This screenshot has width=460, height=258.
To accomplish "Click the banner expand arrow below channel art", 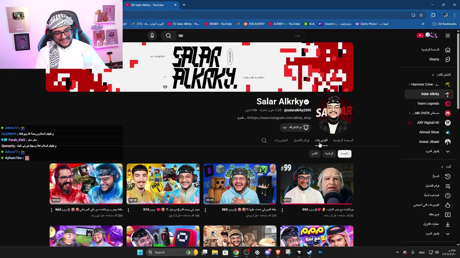I will (x=165, y=87).
